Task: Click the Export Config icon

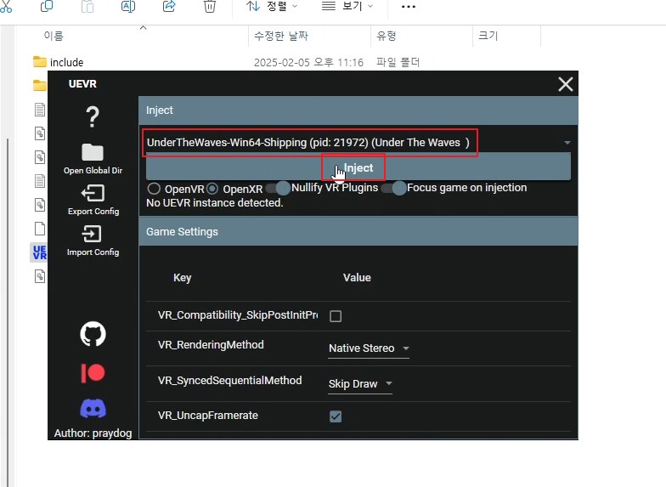Action: pyautogui.click(x=93, y=194)
